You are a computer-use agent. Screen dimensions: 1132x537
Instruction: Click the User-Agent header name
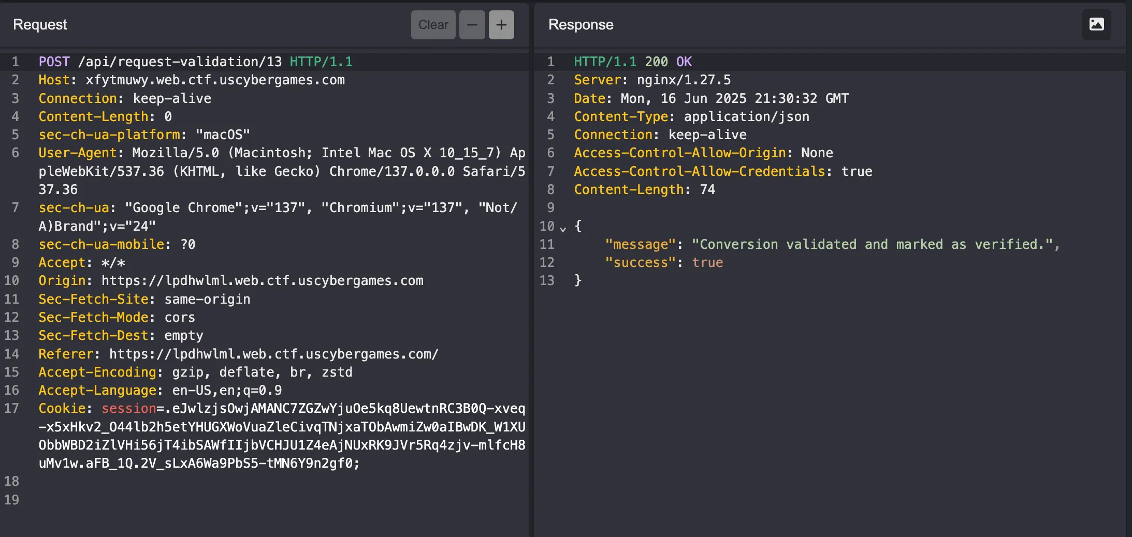click(x=77, y=153)
